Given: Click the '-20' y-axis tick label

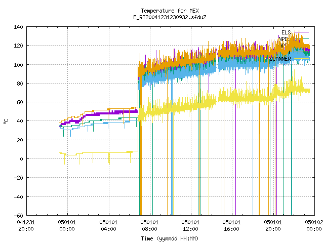Looking at the screenshot, I should tap(18, 178).
